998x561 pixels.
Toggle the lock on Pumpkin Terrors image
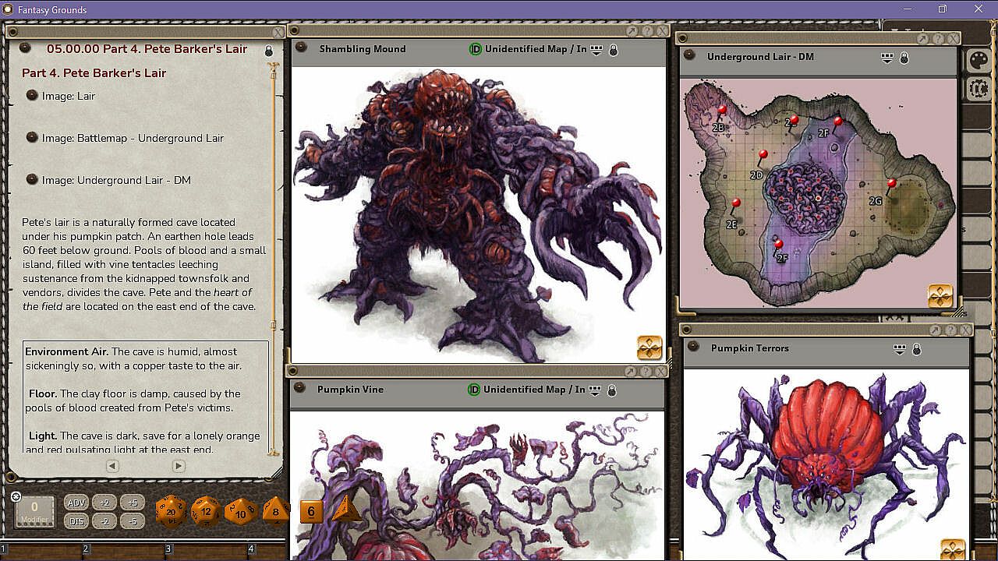tap(917, 349)
